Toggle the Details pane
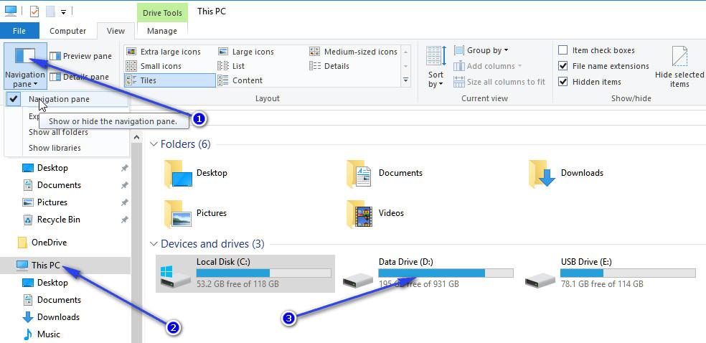 pos(79,77)
